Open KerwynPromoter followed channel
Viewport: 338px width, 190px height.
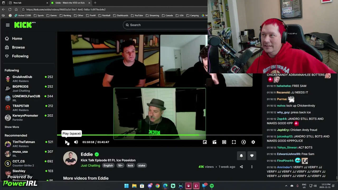coord(29,117)
